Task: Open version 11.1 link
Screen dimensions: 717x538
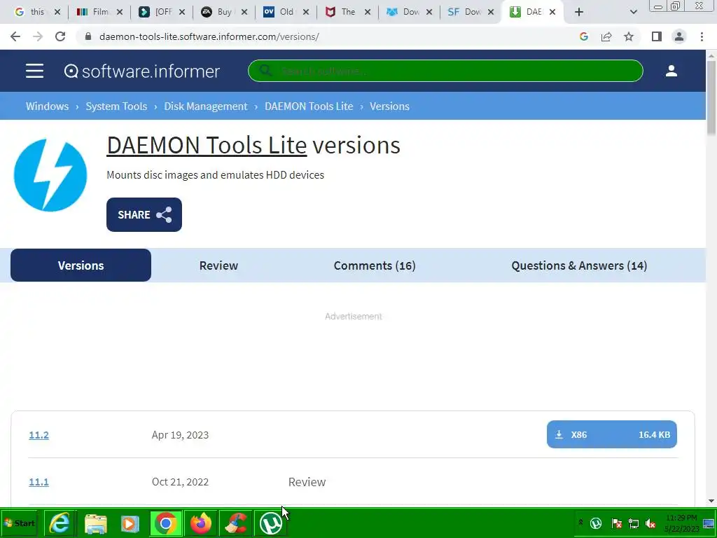Action: coord(39,482)
